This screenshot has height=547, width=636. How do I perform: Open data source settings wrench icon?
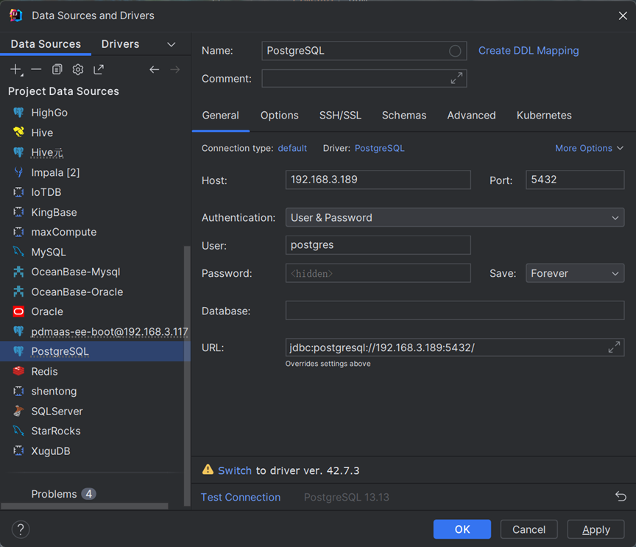coord(77,69)
